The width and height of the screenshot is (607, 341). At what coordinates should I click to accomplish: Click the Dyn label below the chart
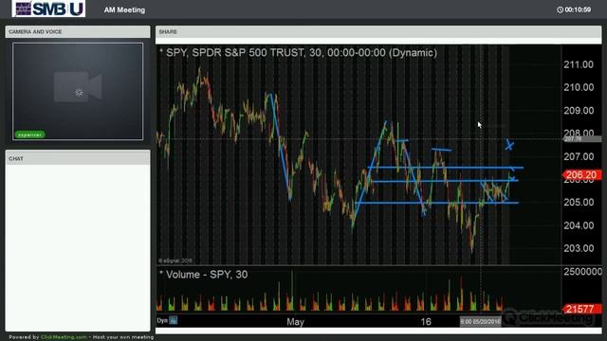click(162, 320)
